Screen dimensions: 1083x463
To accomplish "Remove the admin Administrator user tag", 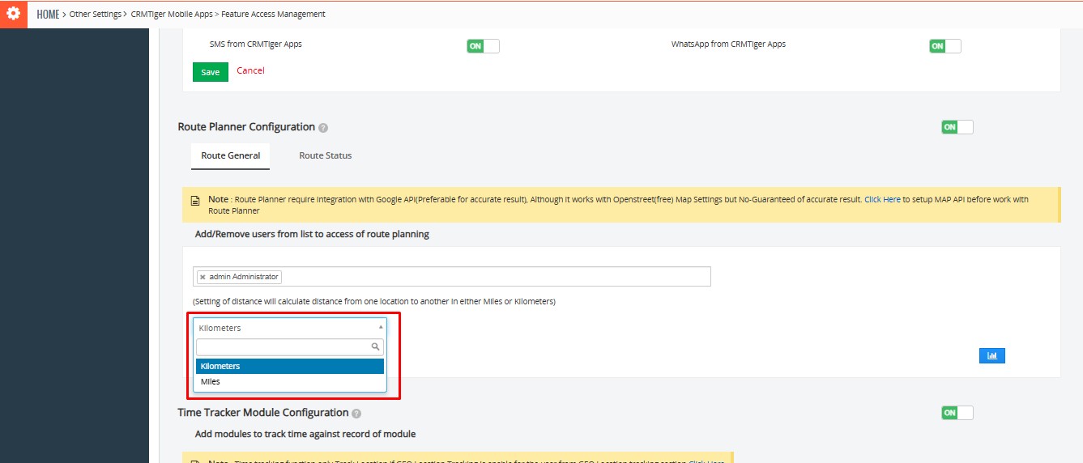I will [203, 277].
